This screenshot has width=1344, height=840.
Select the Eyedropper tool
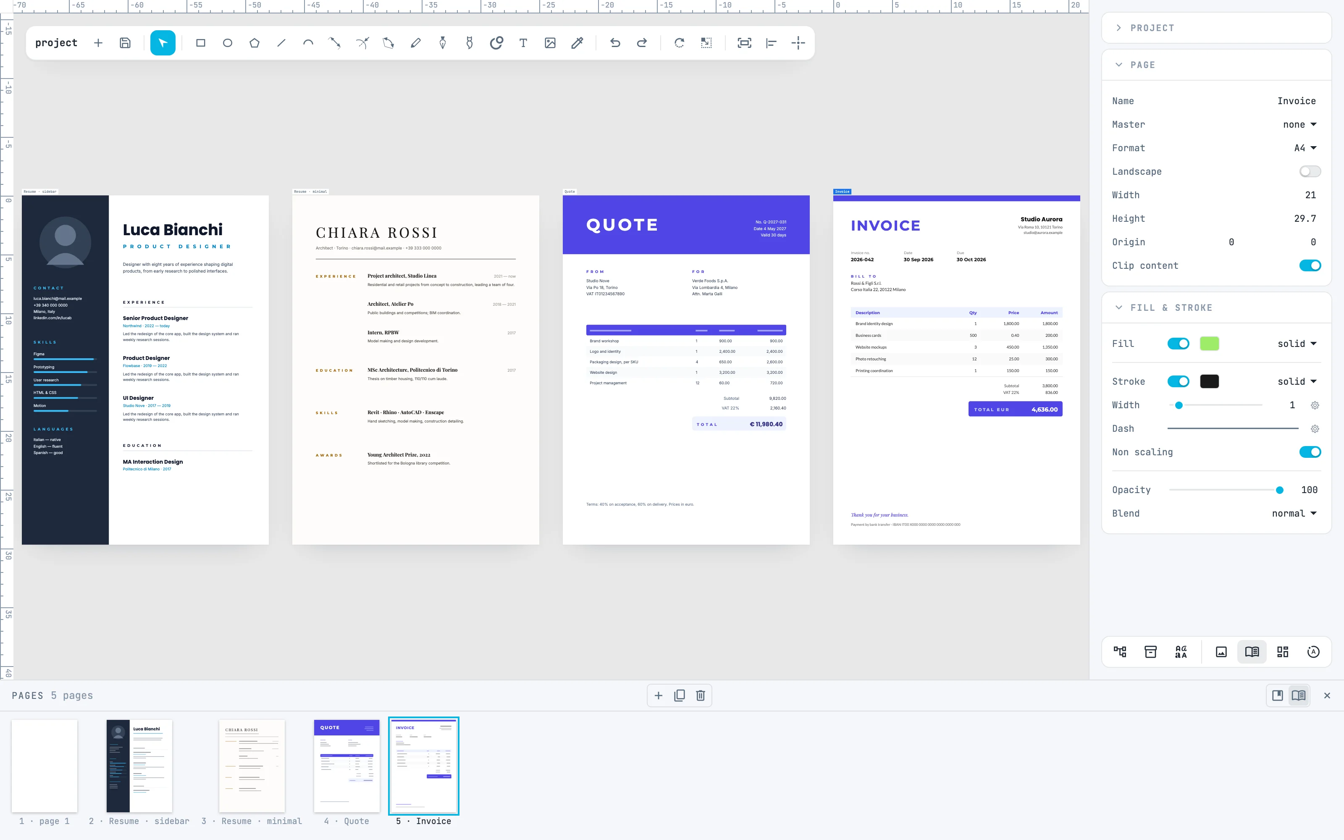tap(577, 43)
